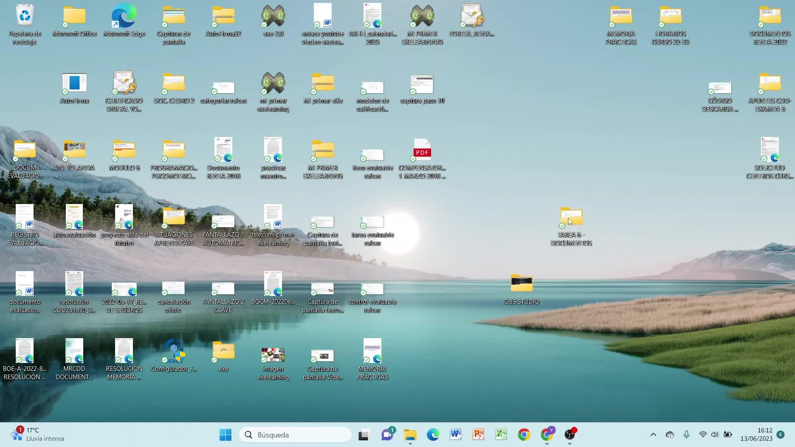Click the Wi-Fi network tray icon
The width and height of the screenshot is (795, 447).
pos(703,435)
